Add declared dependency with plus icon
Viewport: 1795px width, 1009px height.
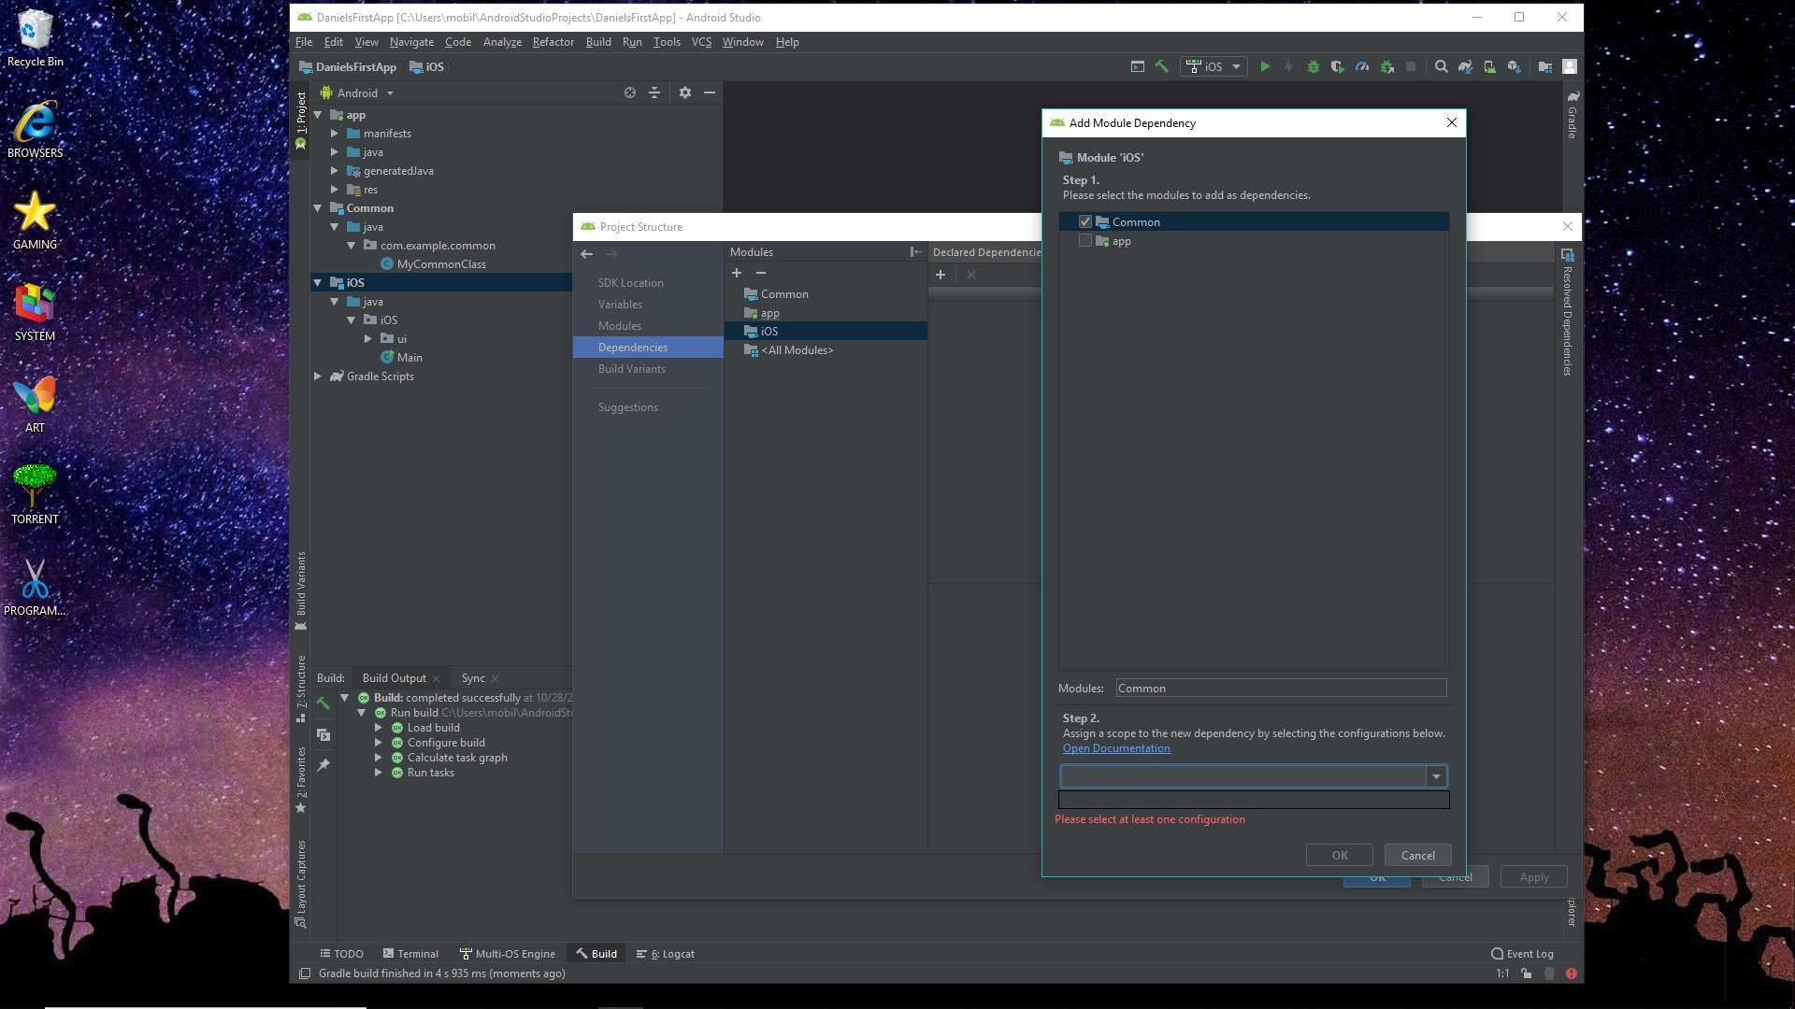pos(941,275)
